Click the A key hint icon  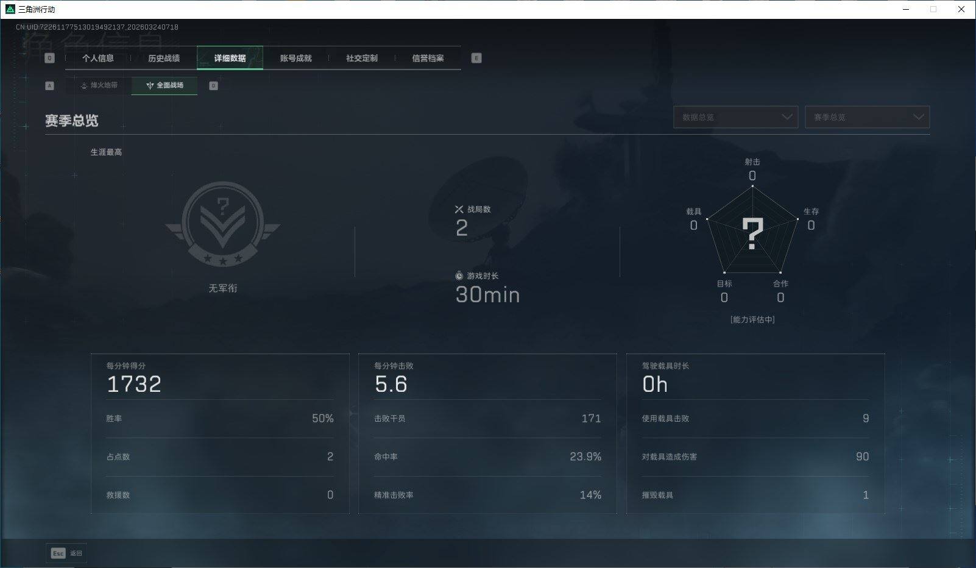click(x=50, y=86)
